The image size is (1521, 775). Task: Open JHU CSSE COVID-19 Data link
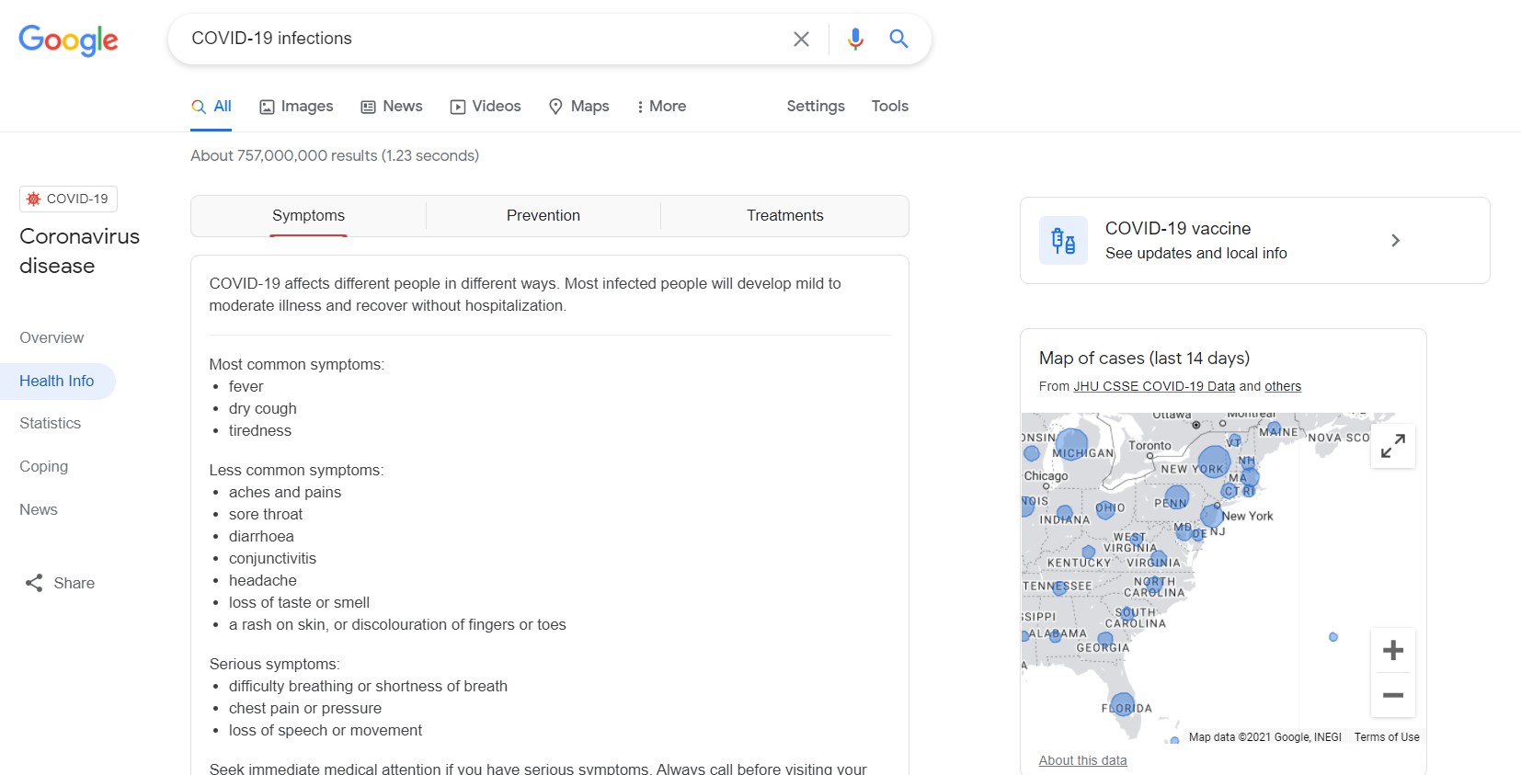click(x=1154, y=387)
